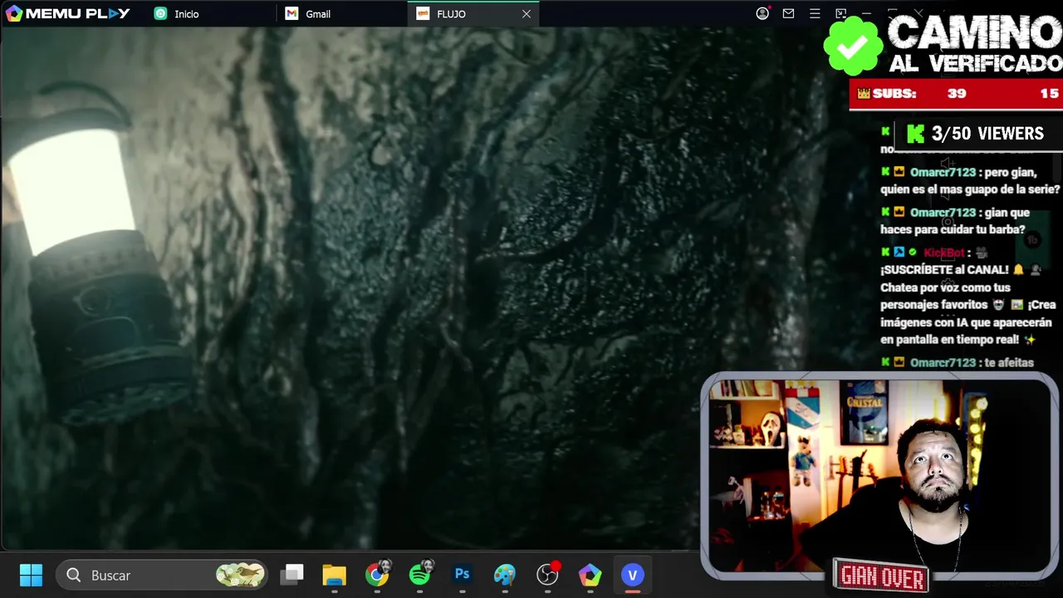The image size is (1063, 598).
Task: Click the MEmu mini-window mode icon
Action: tap(840, 13)
